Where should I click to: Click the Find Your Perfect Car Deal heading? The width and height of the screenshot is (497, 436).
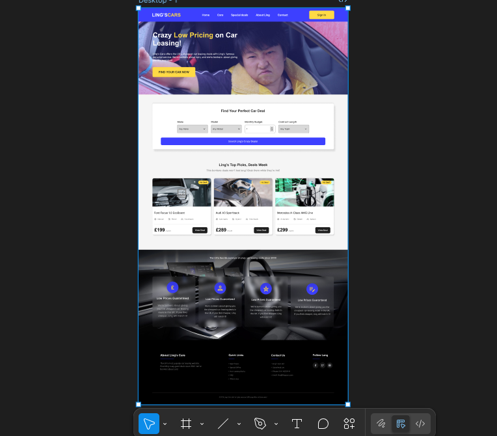pos(243,111)
